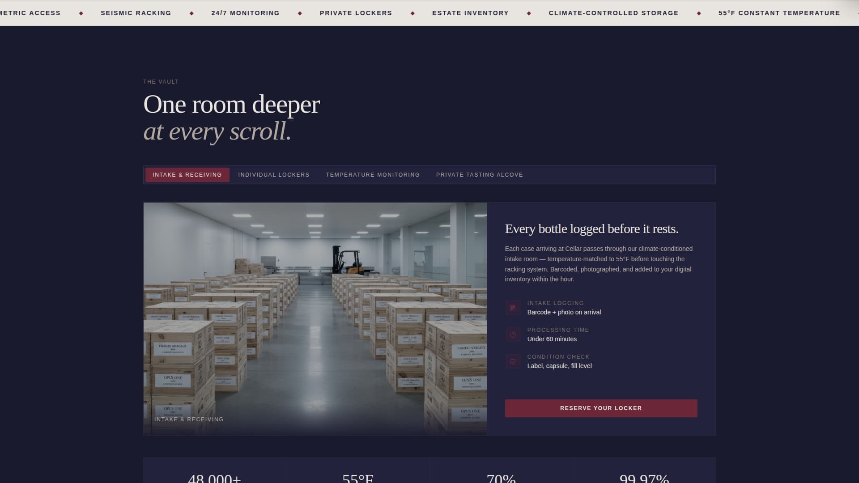Click the barcode icon next to Intake Logging
This screenshot has width=859, height=483.
tap(512, 308)
